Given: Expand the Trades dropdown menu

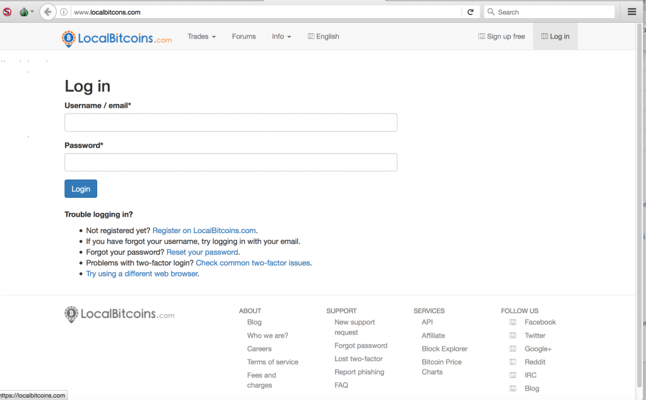Looking at the screenshot, I should click(x=201, y=36).
